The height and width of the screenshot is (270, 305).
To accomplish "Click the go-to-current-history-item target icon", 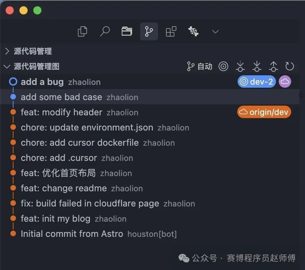I will point(223,66).
